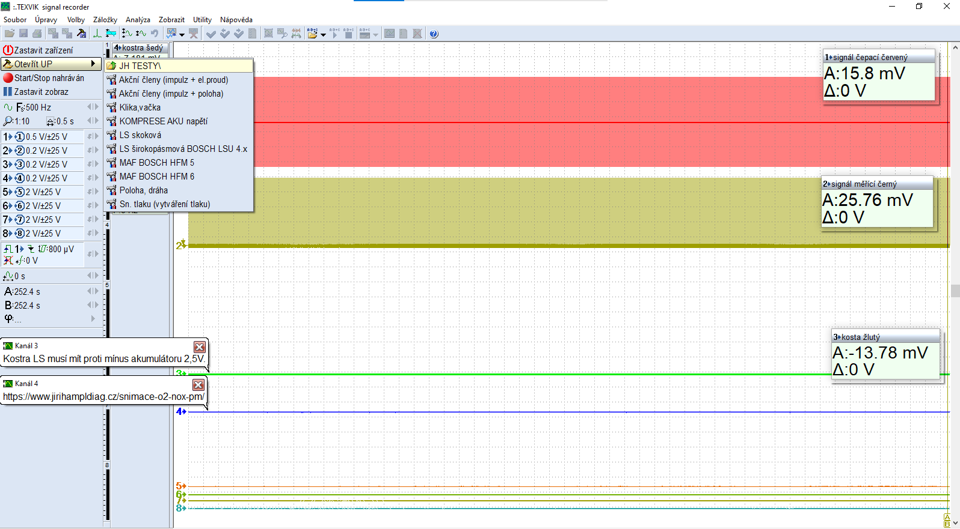The height and width of the screenshot is (529, 960).
Task: Close the Kanál 3 note popup
Action: 200,347
